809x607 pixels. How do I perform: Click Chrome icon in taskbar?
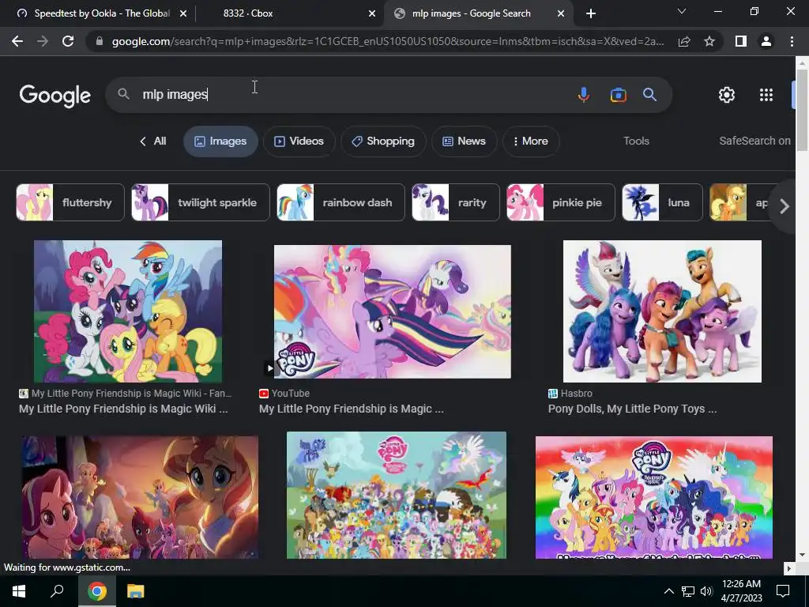(x=96, y=591)
